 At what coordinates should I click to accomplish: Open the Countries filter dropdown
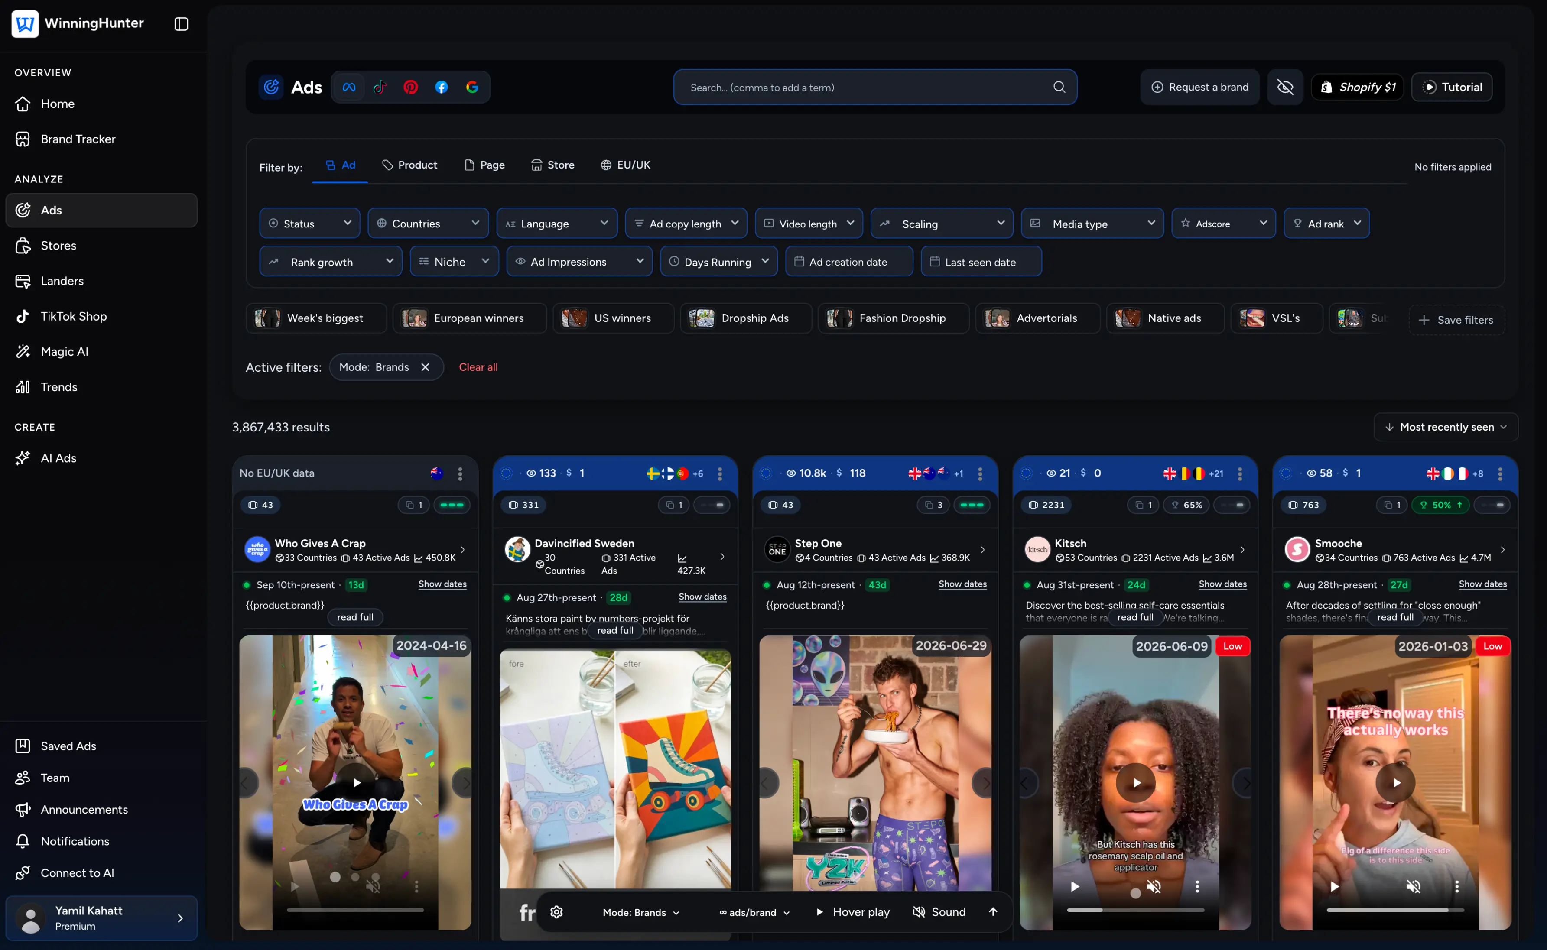tap(429, 223)
